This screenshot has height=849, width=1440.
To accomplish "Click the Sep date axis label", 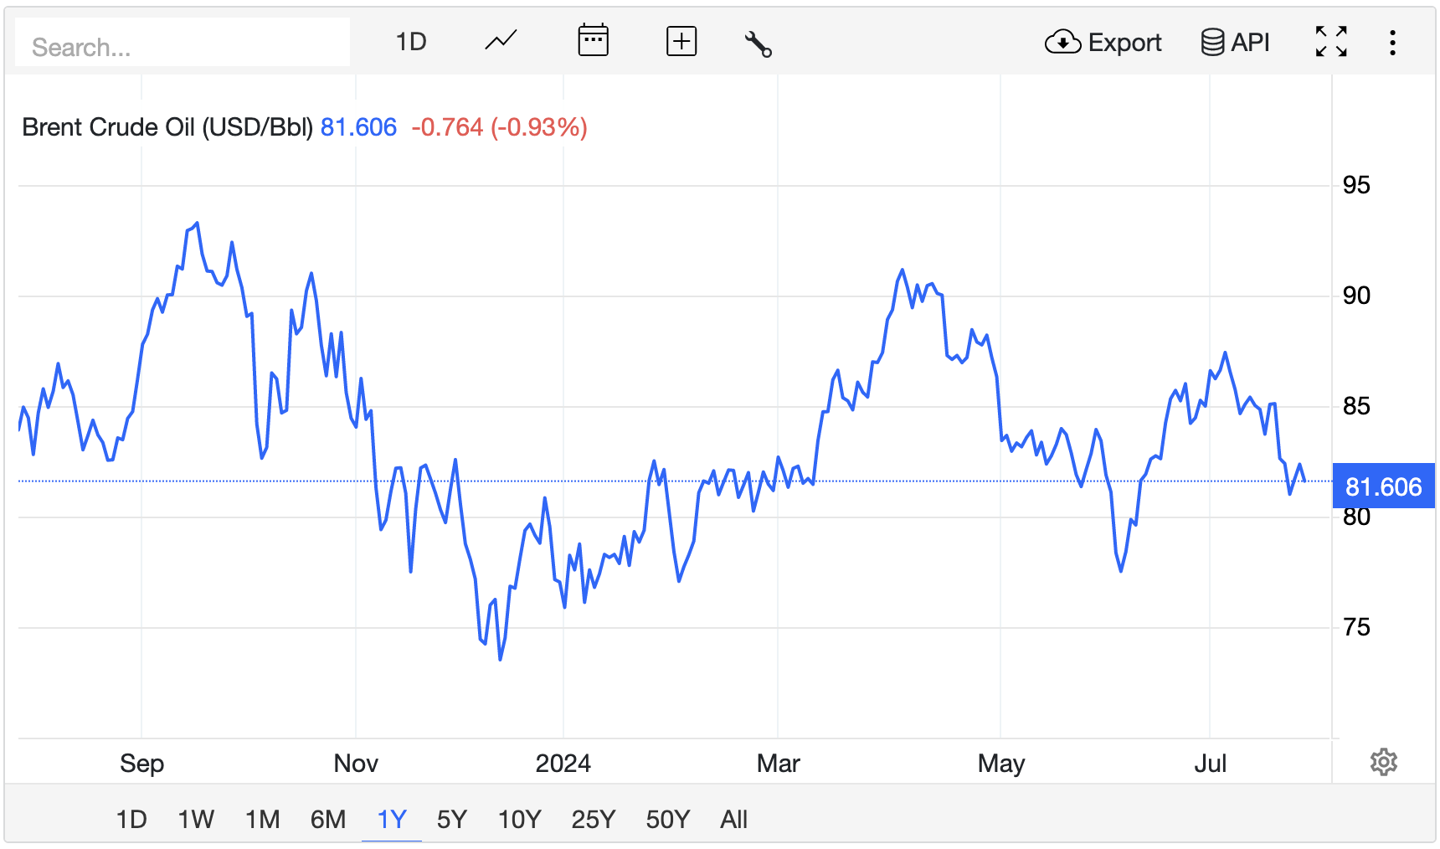I will 141,764.
